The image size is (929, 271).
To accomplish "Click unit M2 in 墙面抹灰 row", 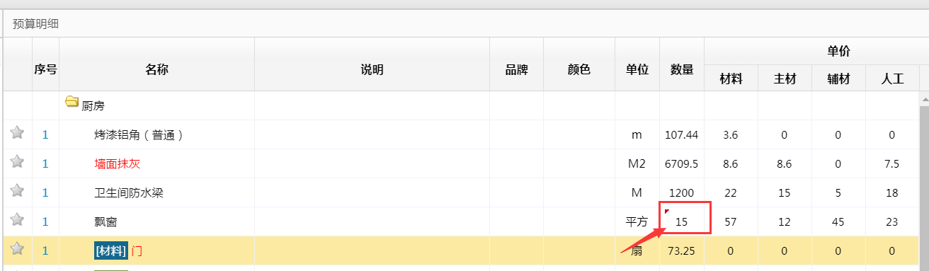I will point(637,163).
